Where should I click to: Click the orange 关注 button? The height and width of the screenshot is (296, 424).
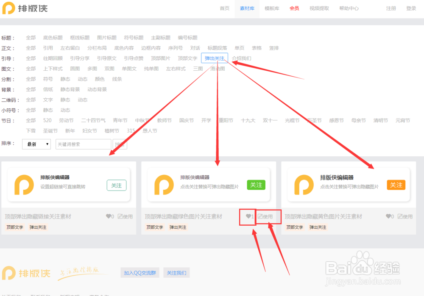[x=396, y=185]
